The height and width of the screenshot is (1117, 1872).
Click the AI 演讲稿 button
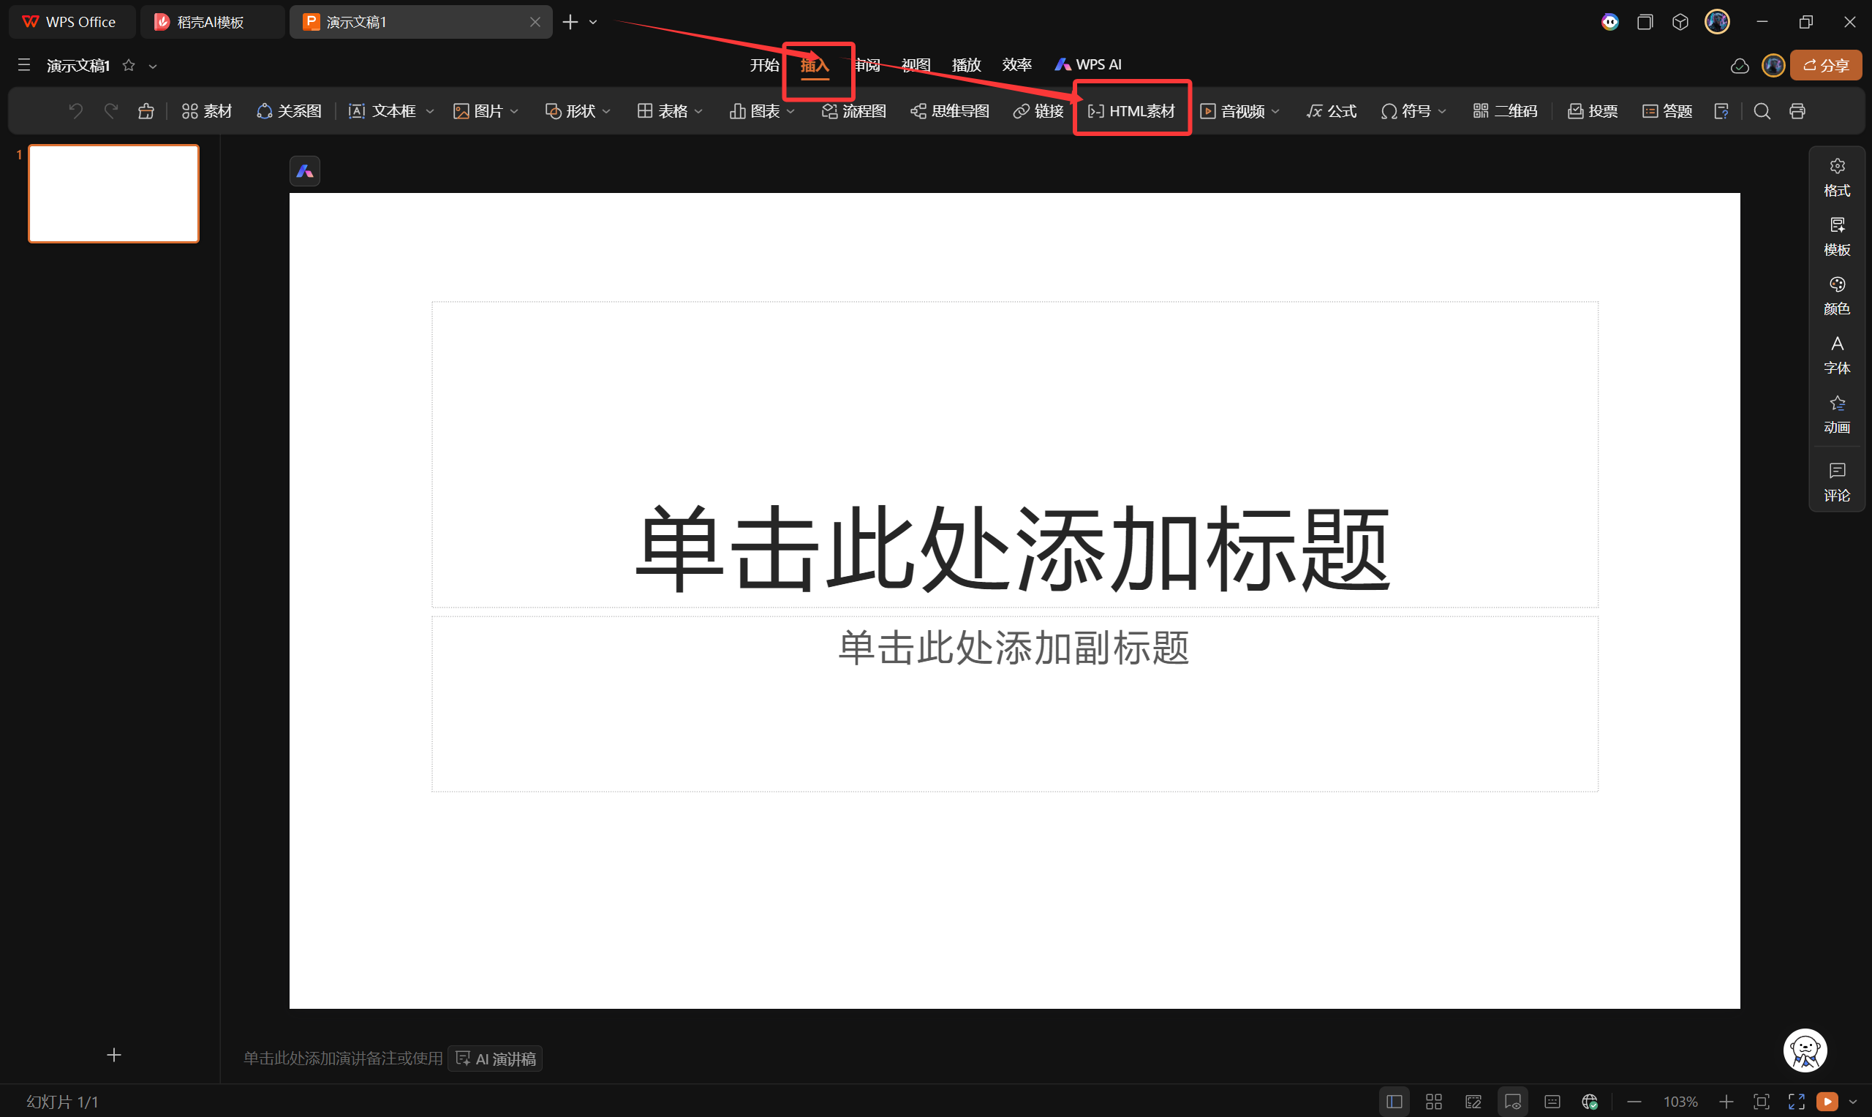tap(495, 1059)
